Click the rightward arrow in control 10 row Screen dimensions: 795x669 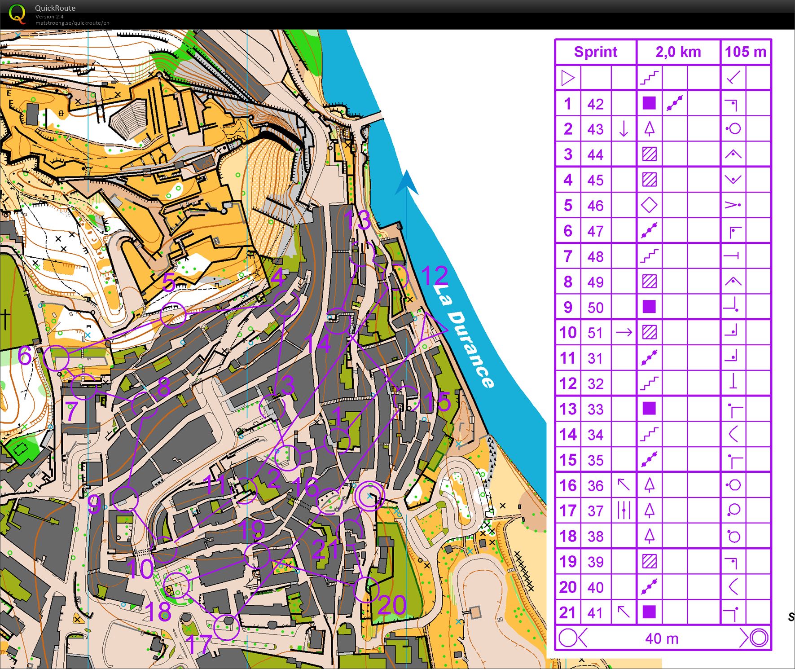(x=624, y=333)
